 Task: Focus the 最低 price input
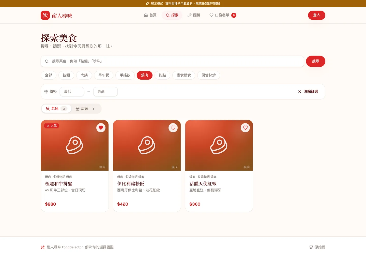pos(72,92)
